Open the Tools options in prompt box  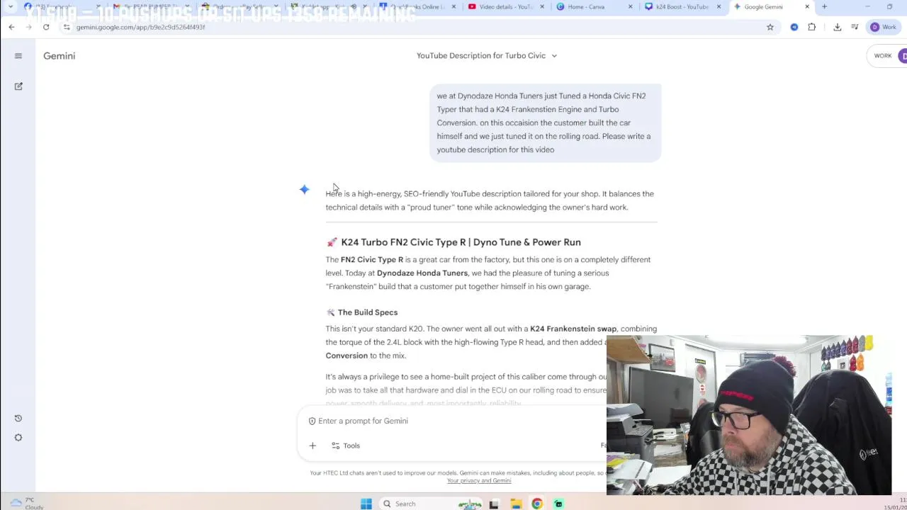pyautogui.click(x=346, y=446)
